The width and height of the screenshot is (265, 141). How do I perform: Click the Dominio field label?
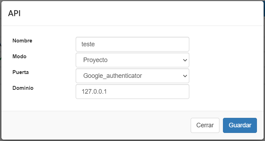point(23,88)
